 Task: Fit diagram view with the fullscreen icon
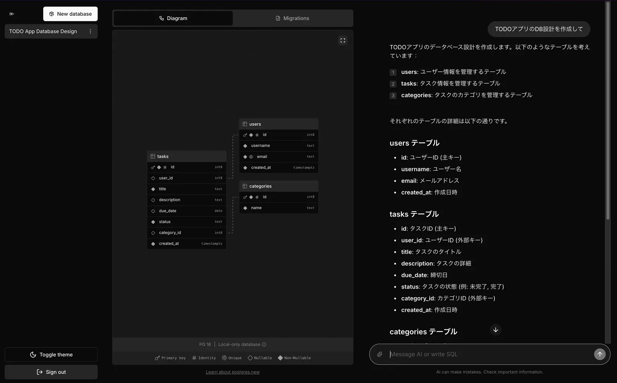(x=343, y=40)
